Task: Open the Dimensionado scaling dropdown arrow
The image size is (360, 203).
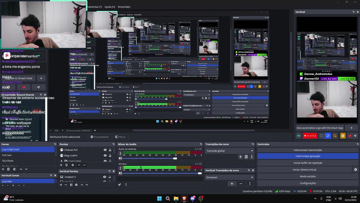Action: click(x=95, y=131)
